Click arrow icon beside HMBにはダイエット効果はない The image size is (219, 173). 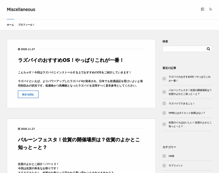pos(164,113)
